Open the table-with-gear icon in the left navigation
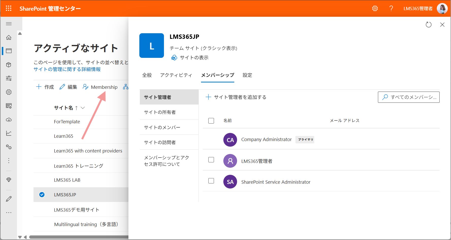Screen dimensions: 451x240 click(9, 106)
